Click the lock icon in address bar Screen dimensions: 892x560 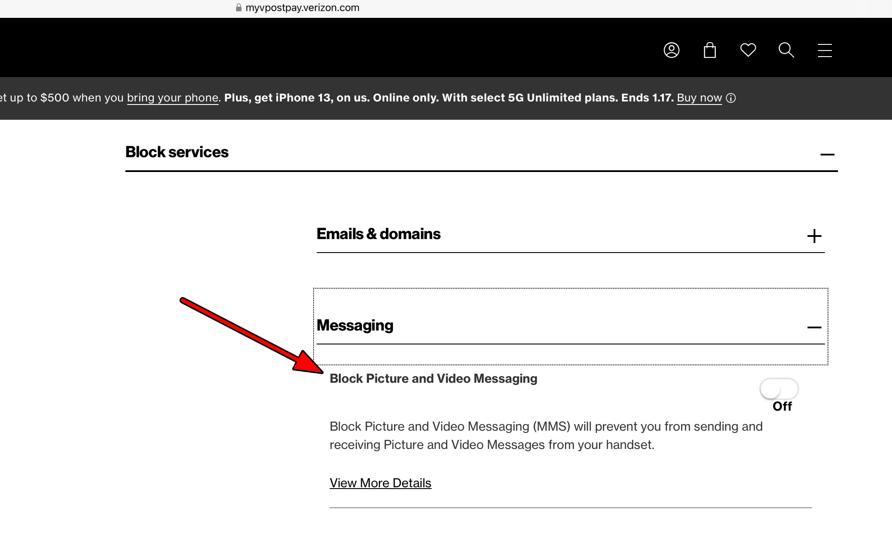238,7
